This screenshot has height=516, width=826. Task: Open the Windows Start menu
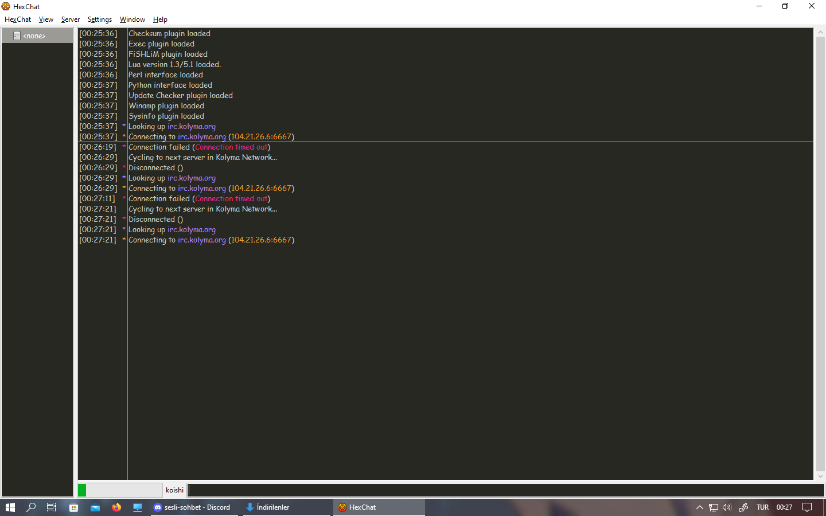[10, 507]
